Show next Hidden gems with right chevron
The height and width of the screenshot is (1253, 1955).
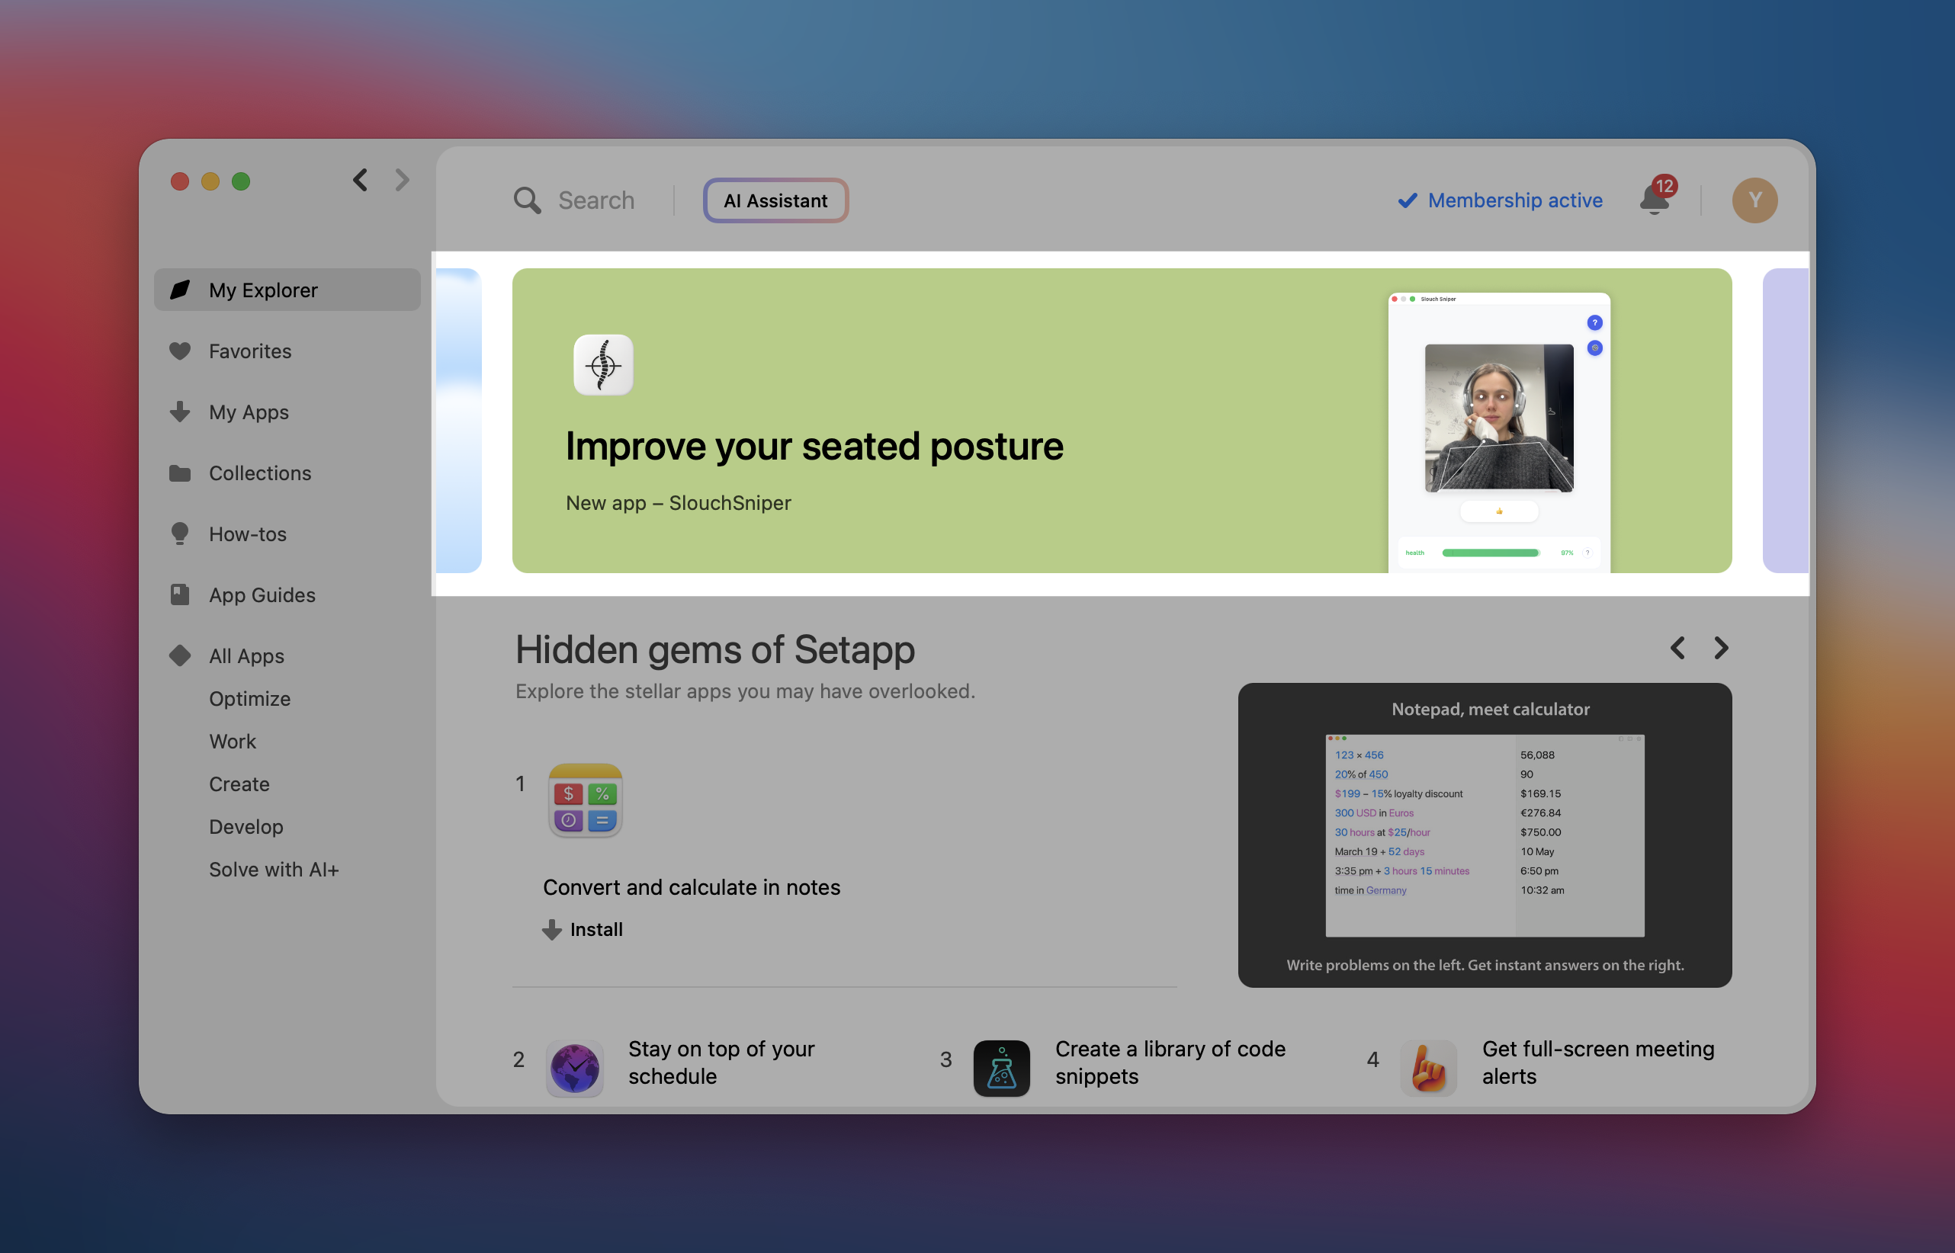coord(1721,648)
